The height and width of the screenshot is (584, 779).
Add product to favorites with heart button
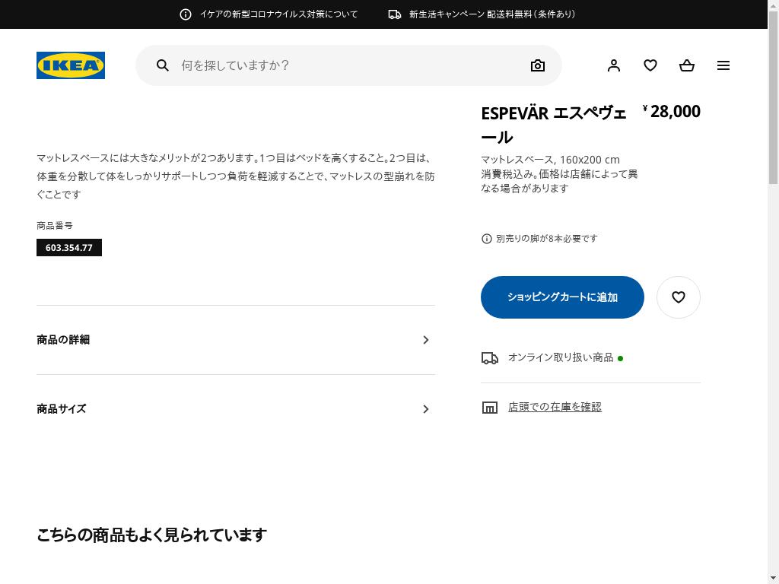pyautogui.click(x=678, y=297)
